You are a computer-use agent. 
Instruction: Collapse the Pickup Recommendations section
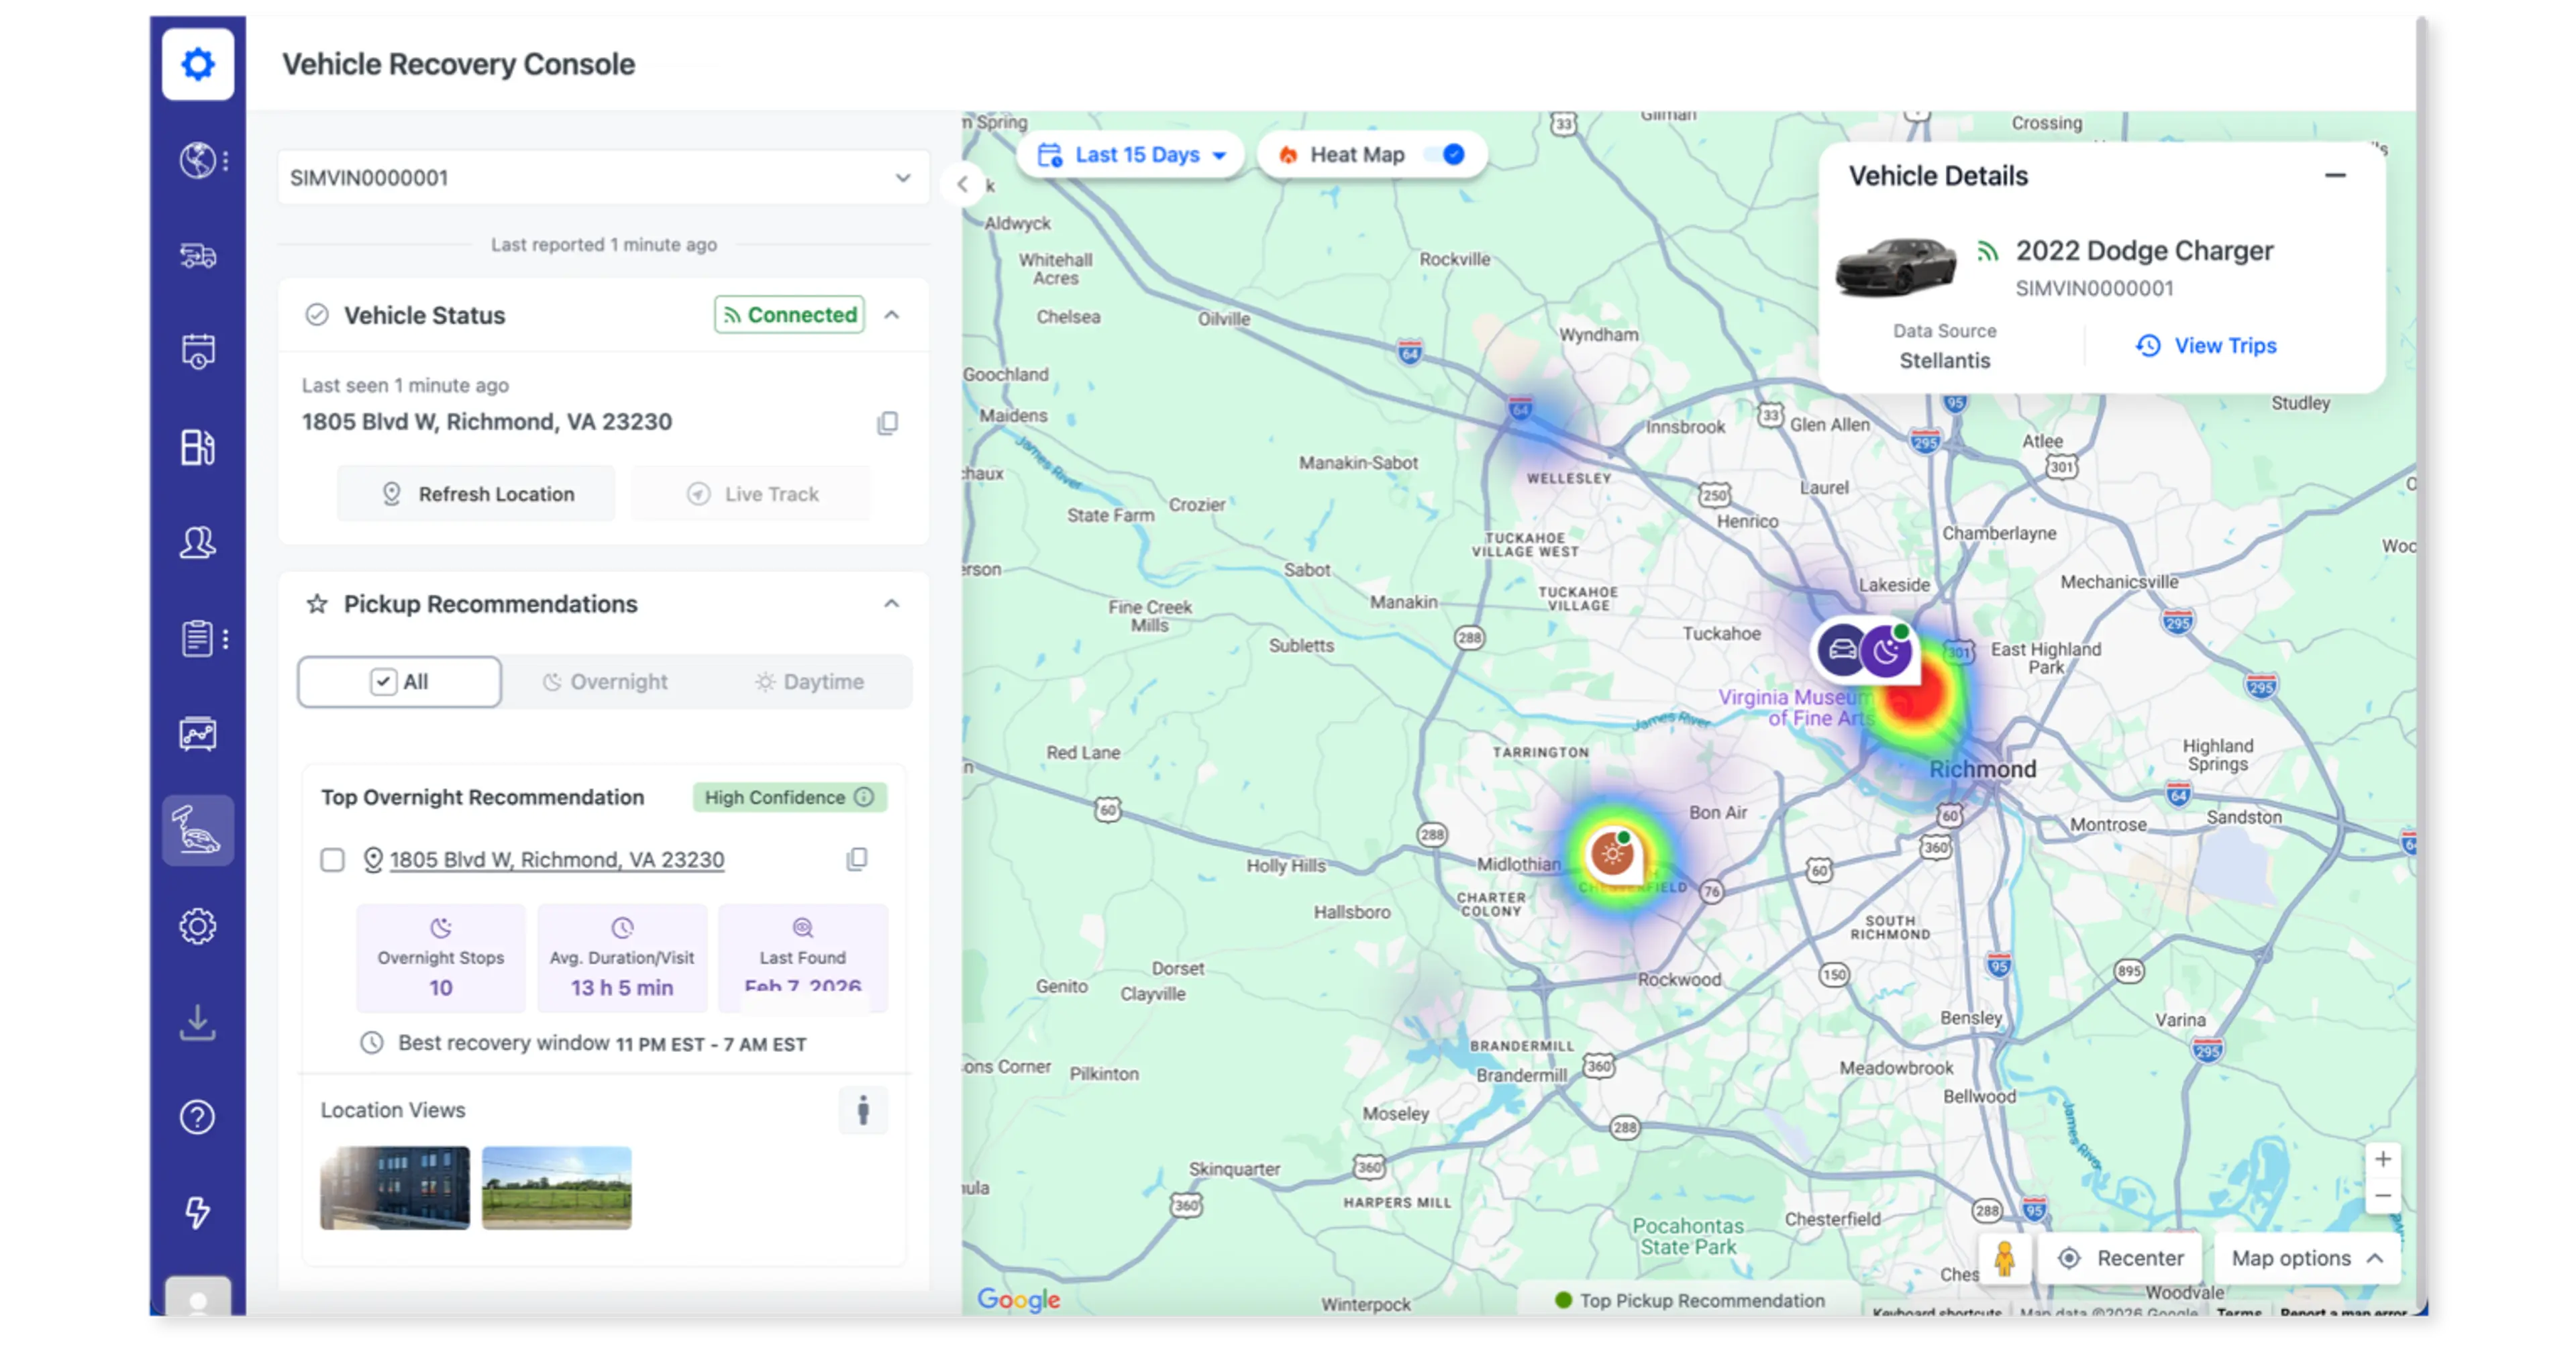pos(891,604)
